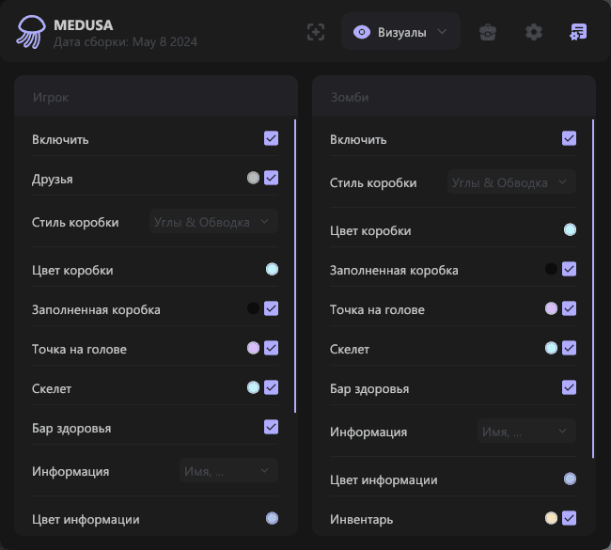Change Цвет информации color in Зомби panel
The width and height of the screenshot is (611, 550).
(x=570, y=479)
